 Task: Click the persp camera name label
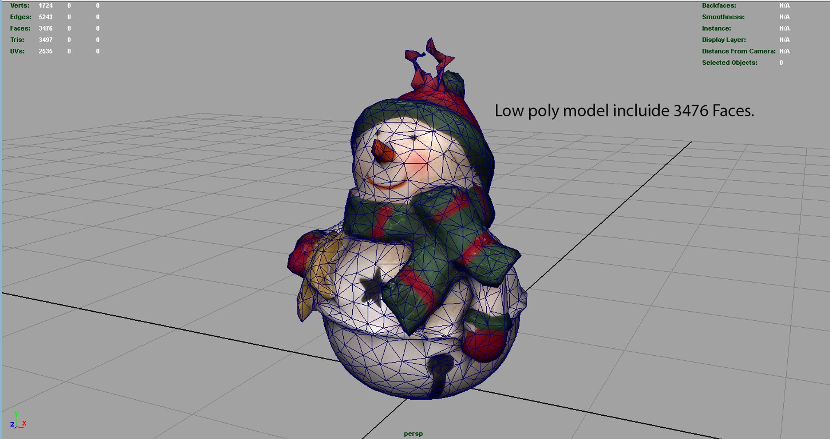click(413, 433)
